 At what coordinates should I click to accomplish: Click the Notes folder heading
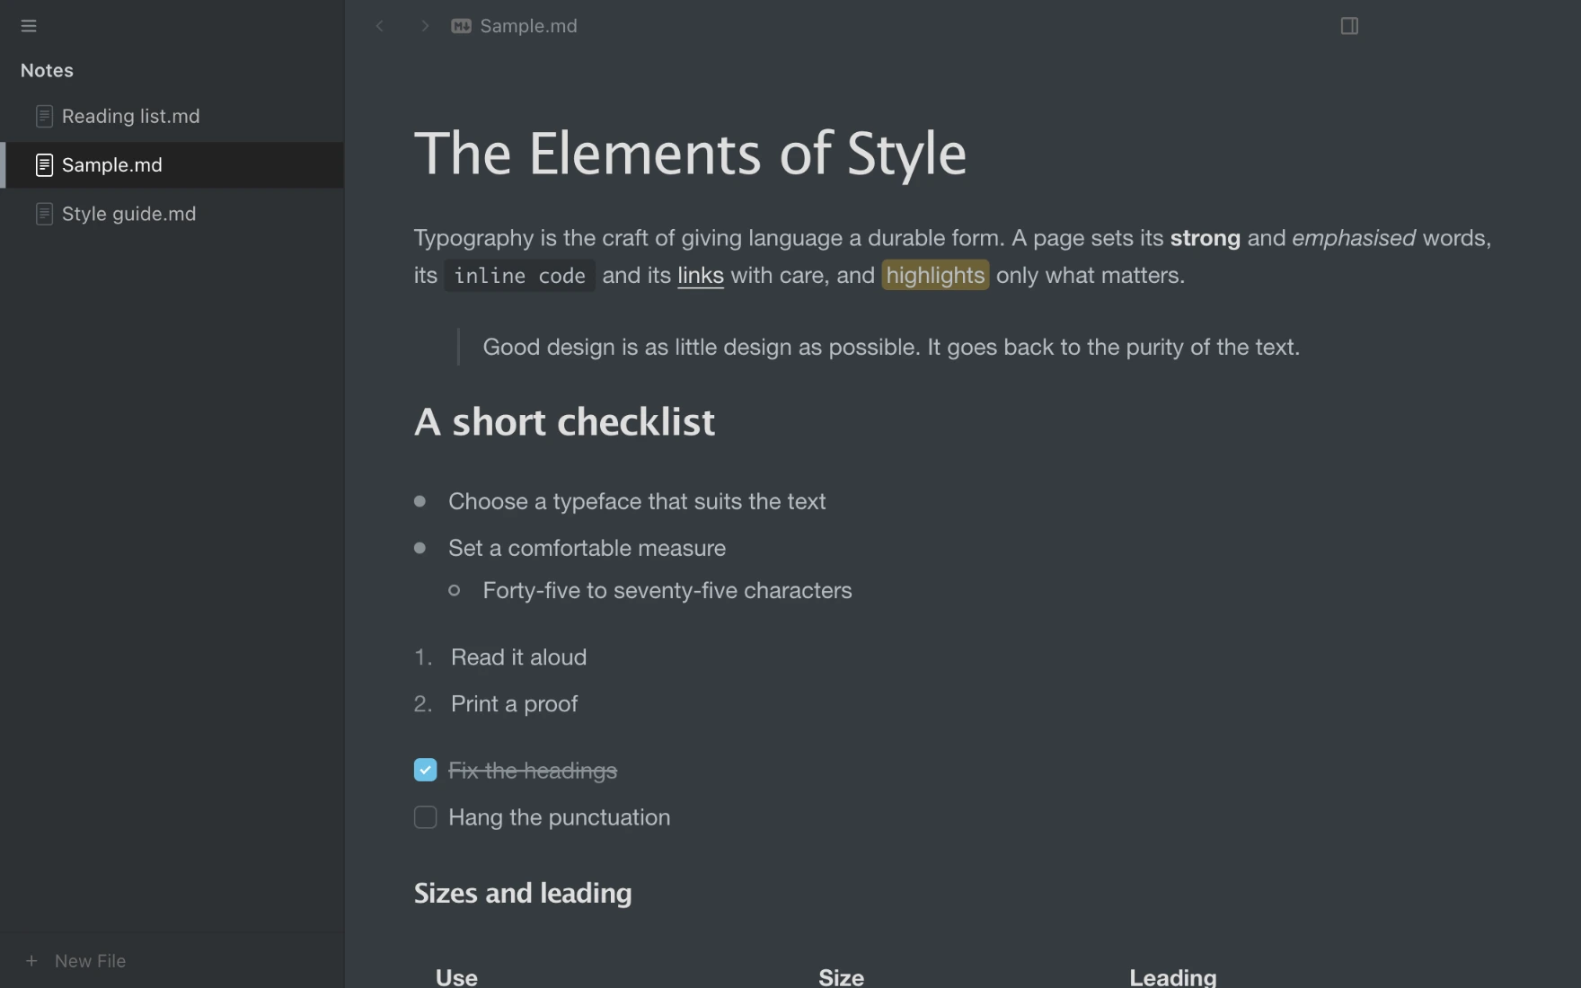pyautogui.click(x=47, y=70)
